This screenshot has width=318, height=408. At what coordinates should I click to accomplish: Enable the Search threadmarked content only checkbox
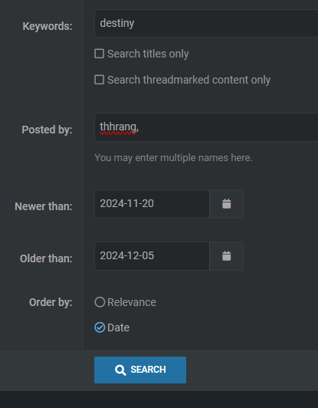(100, 80)
